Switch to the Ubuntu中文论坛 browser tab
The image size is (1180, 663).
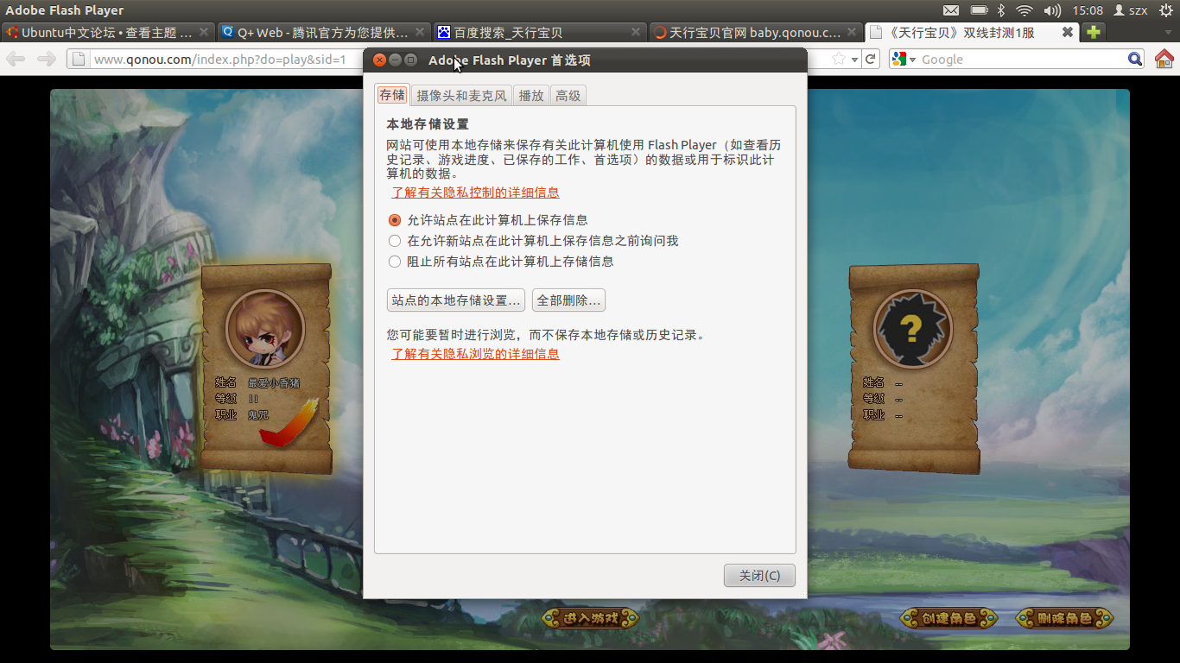point(107,32)
